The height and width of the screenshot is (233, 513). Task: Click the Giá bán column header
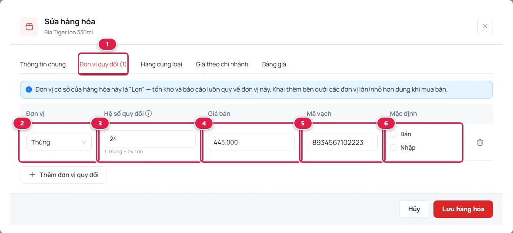(x=219, y=114)
